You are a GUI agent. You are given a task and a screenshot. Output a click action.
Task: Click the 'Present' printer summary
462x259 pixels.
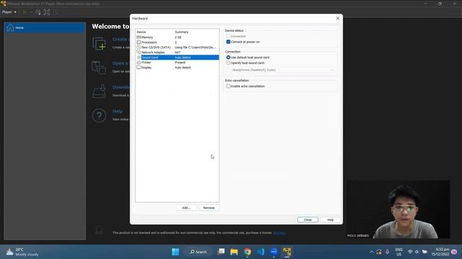[180, 63]
